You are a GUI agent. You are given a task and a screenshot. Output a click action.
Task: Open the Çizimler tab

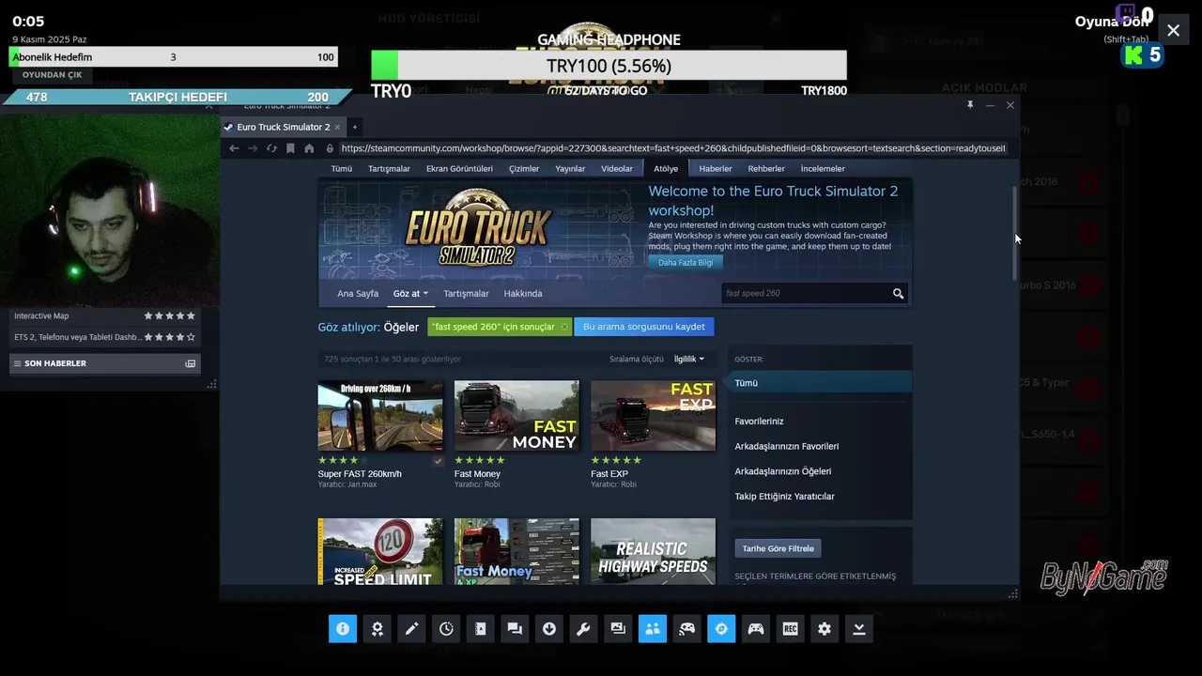tap(524, 169)
